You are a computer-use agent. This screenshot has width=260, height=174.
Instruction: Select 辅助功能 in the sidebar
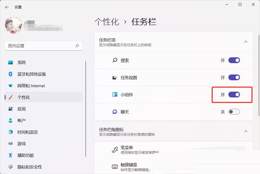click(x=26, y=155)
